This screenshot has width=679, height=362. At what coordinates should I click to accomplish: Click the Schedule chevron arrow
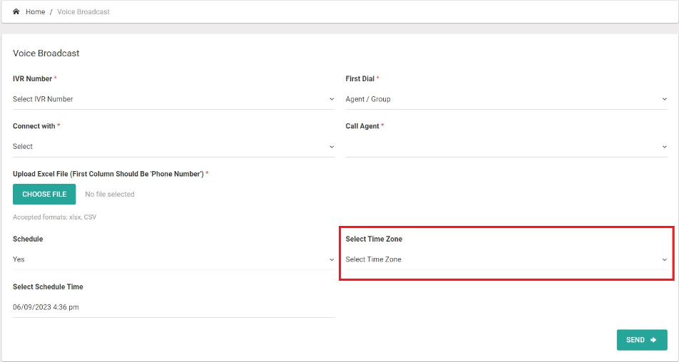click(x=332, y=259)
